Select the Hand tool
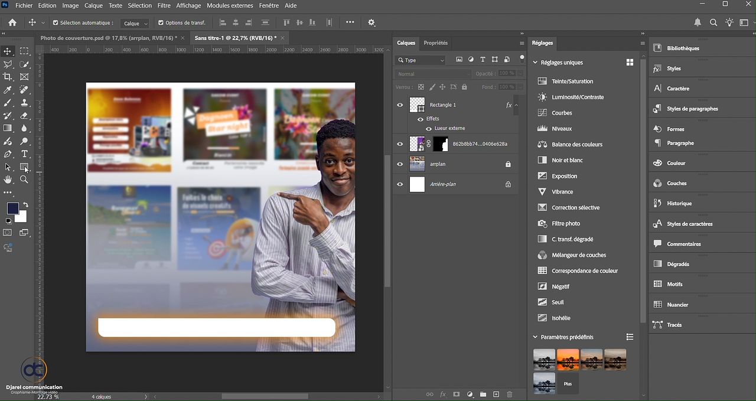The image size is (756, 401). [8, 180]
